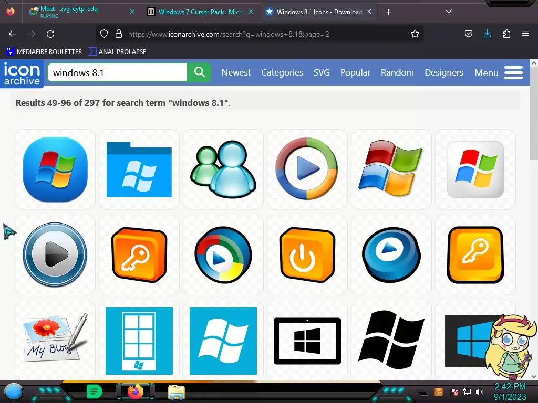
Task: Open the Windows Start orb
Action: coord(13,392)
